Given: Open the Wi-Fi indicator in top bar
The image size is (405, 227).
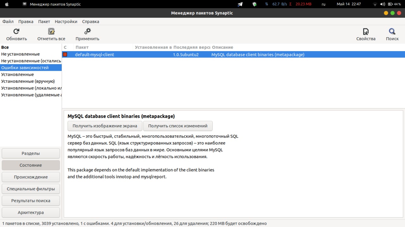Looking at the screenshot, I should 375,4.
